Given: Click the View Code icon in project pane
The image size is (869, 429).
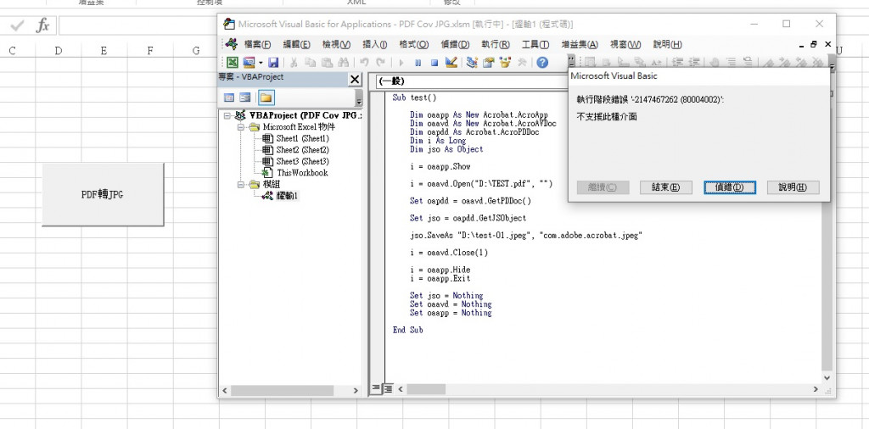Looking at the screenshot, I should pyautogui.click(x=229, y=98).
